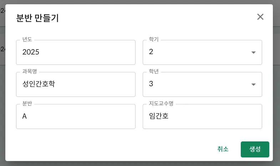Click the 성인간호학 subject name text

pyautogui.click(x=39, y=84)
